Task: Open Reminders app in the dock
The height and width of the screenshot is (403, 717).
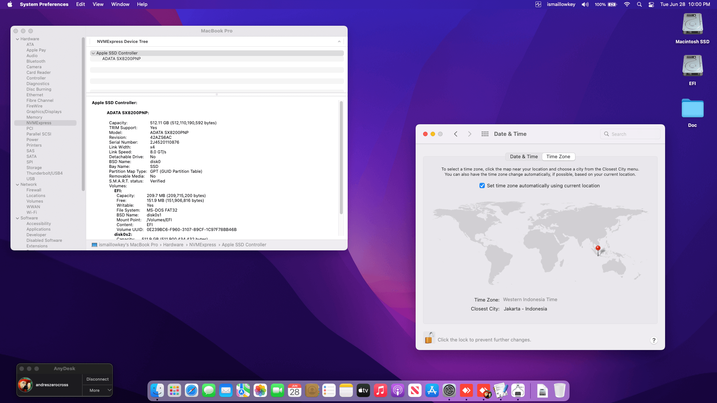Action: (329, 391)
